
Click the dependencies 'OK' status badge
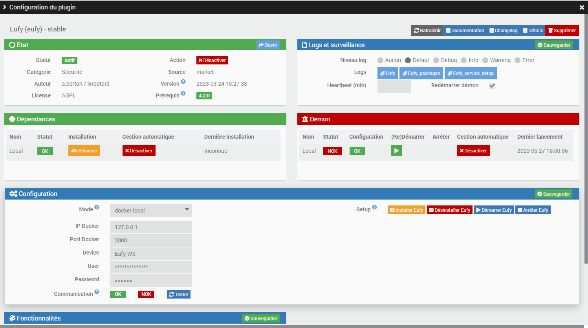pyautogui.click(x=45, y=151)
